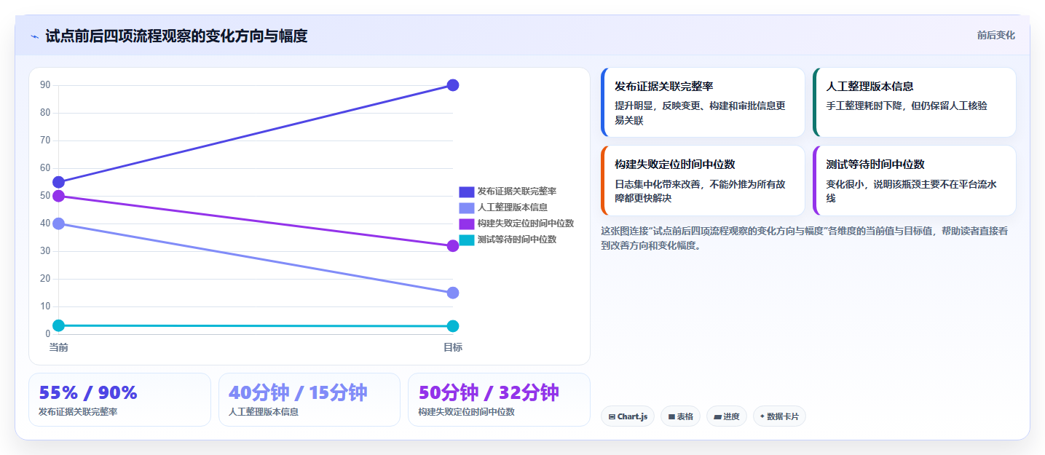
Task: Click the table icon in 表格 tag
Action: (x=671, y=417)
